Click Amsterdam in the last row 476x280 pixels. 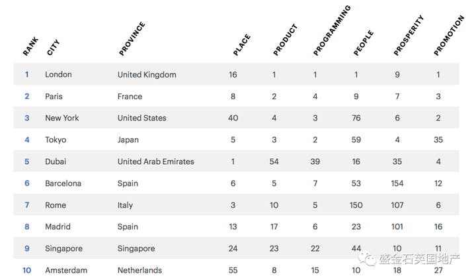[x=66, y=270]
